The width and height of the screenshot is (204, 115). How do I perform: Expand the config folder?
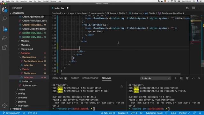click(21, 94)
